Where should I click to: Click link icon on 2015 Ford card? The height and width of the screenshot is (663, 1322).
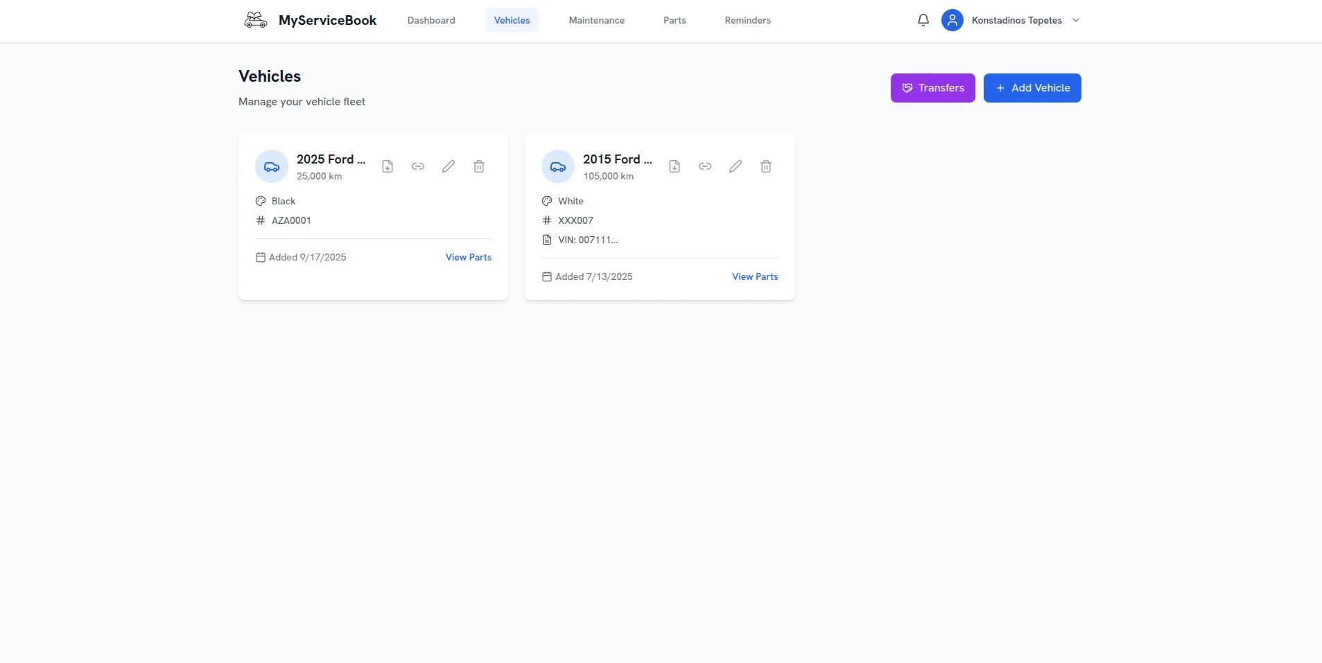[704, 166]
